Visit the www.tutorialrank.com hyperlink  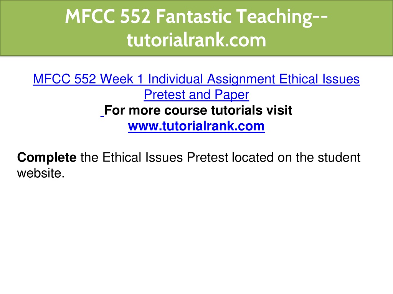coord(196,126)
